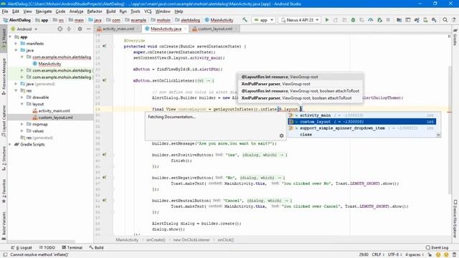This screenshot has height=258, width=459.
Task: Open the Build menu
Action: pyautogui.click(x=110, y=11)
